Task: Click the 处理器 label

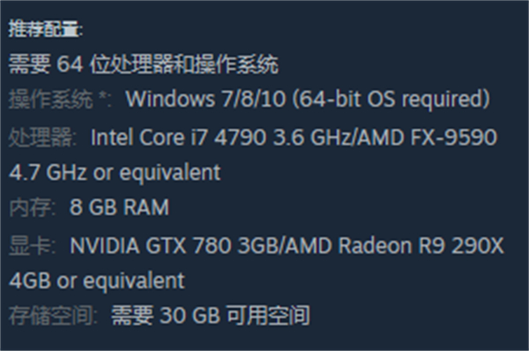Action: tap(41, 137)
